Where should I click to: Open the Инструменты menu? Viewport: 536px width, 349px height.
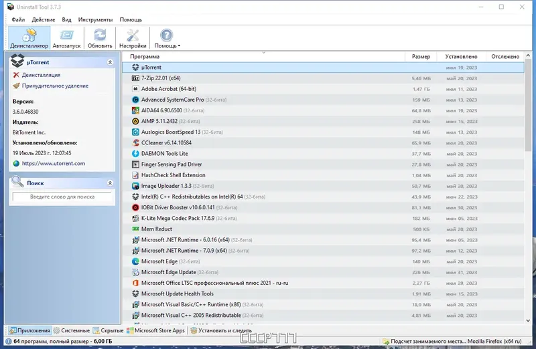point(95,20)
